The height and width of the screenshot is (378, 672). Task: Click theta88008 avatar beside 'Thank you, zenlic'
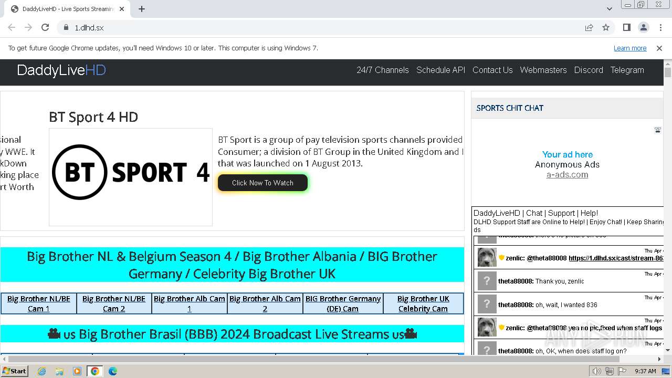coord(487,281)
